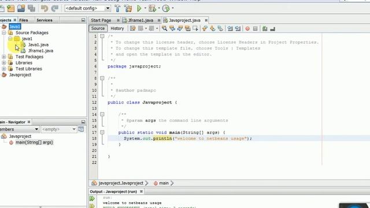This screenshot has width=370, height=208.
Task: Switch to History view
Action: [x=117, y=28]
